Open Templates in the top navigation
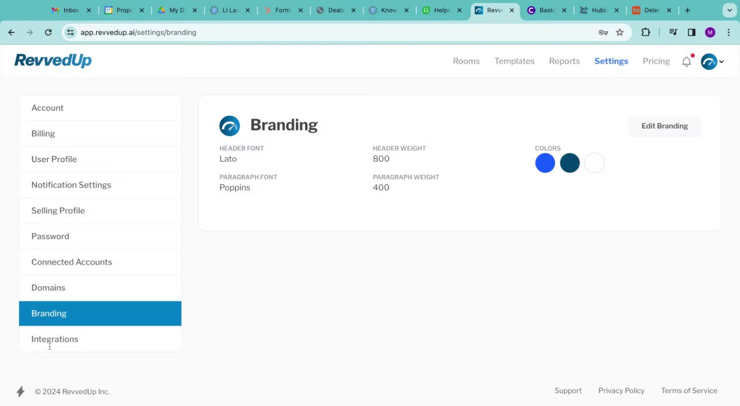 tap(515, 61)
